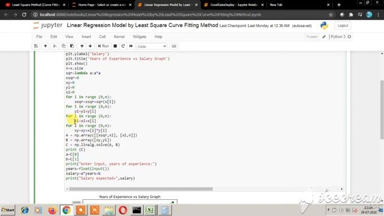Copy selected cells icon
The height and width of the screenshot is (216, 384).
[x=64, y=46]
